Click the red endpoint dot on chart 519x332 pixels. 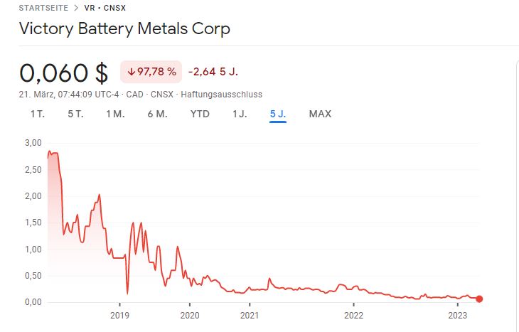pyautogui.click(x=479, y=299)
